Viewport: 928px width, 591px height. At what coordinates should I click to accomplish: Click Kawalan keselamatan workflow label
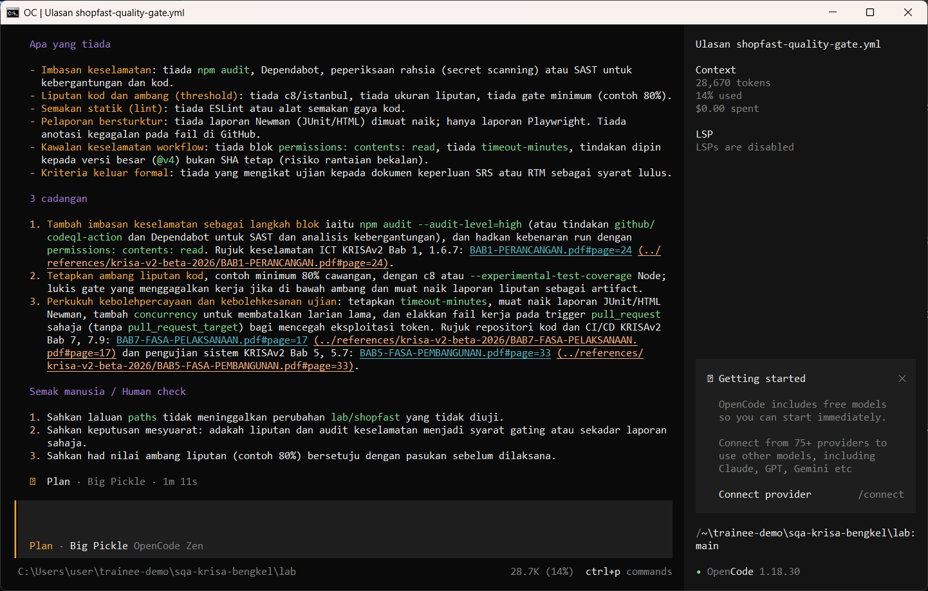tap(122, 147)
